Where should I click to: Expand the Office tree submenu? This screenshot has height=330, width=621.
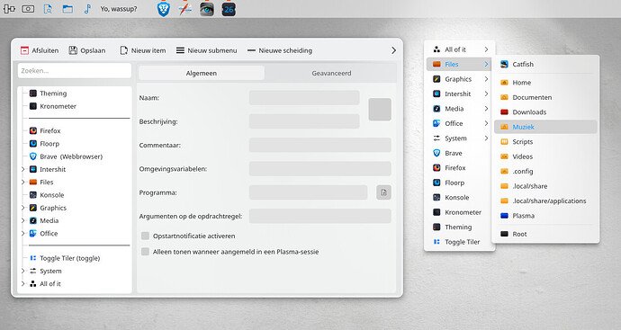tap(23, 234)
